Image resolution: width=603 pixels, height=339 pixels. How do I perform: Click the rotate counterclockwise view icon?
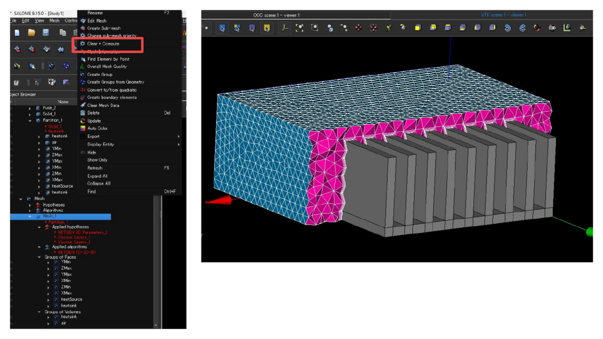click(508, 28)
